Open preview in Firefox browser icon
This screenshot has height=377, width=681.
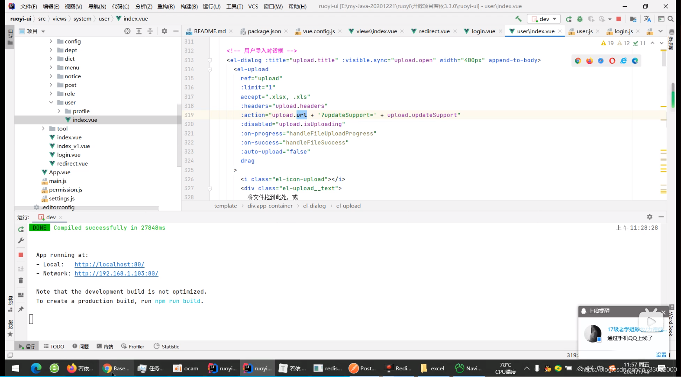[589, 61]
